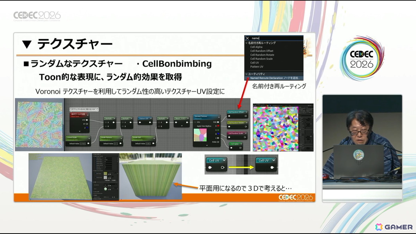Choose Pattern UV from the search results

pyautogui.click(x=257, y=67)
